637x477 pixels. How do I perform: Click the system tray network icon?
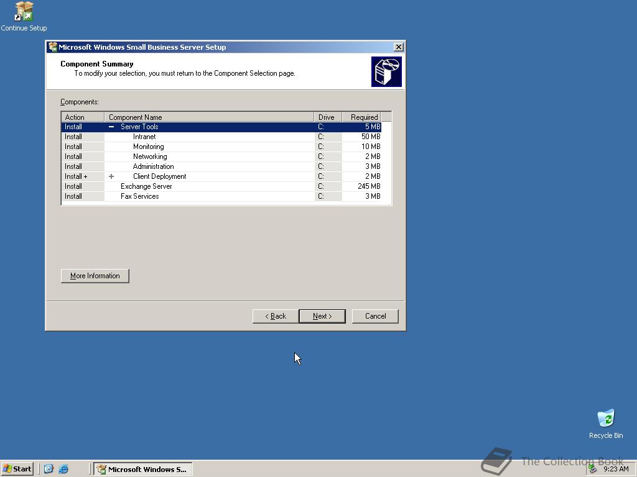(593, 469)
